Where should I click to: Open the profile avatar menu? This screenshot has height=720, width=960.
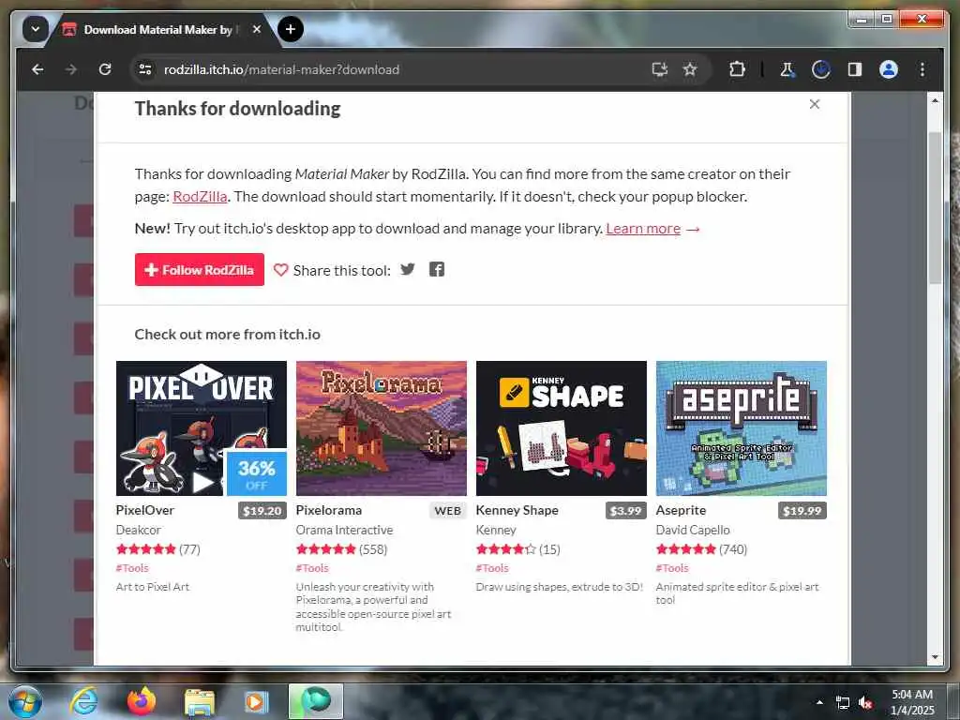[889, 69]
